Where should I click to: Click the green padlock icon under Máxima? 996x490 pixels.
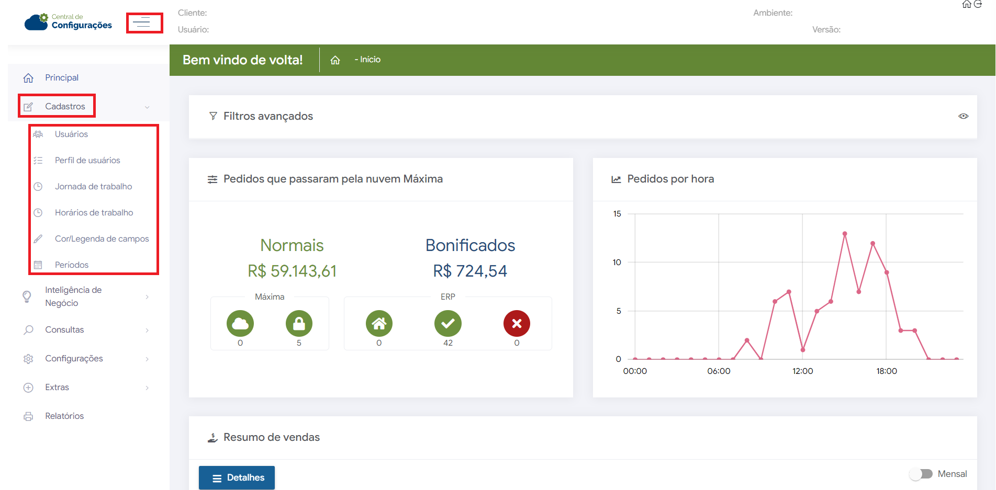pyautogui.click(x=299, y=324)
